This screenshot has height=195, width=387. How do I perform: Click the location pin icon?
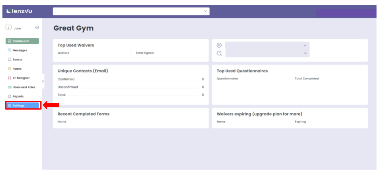click(219, 46)
